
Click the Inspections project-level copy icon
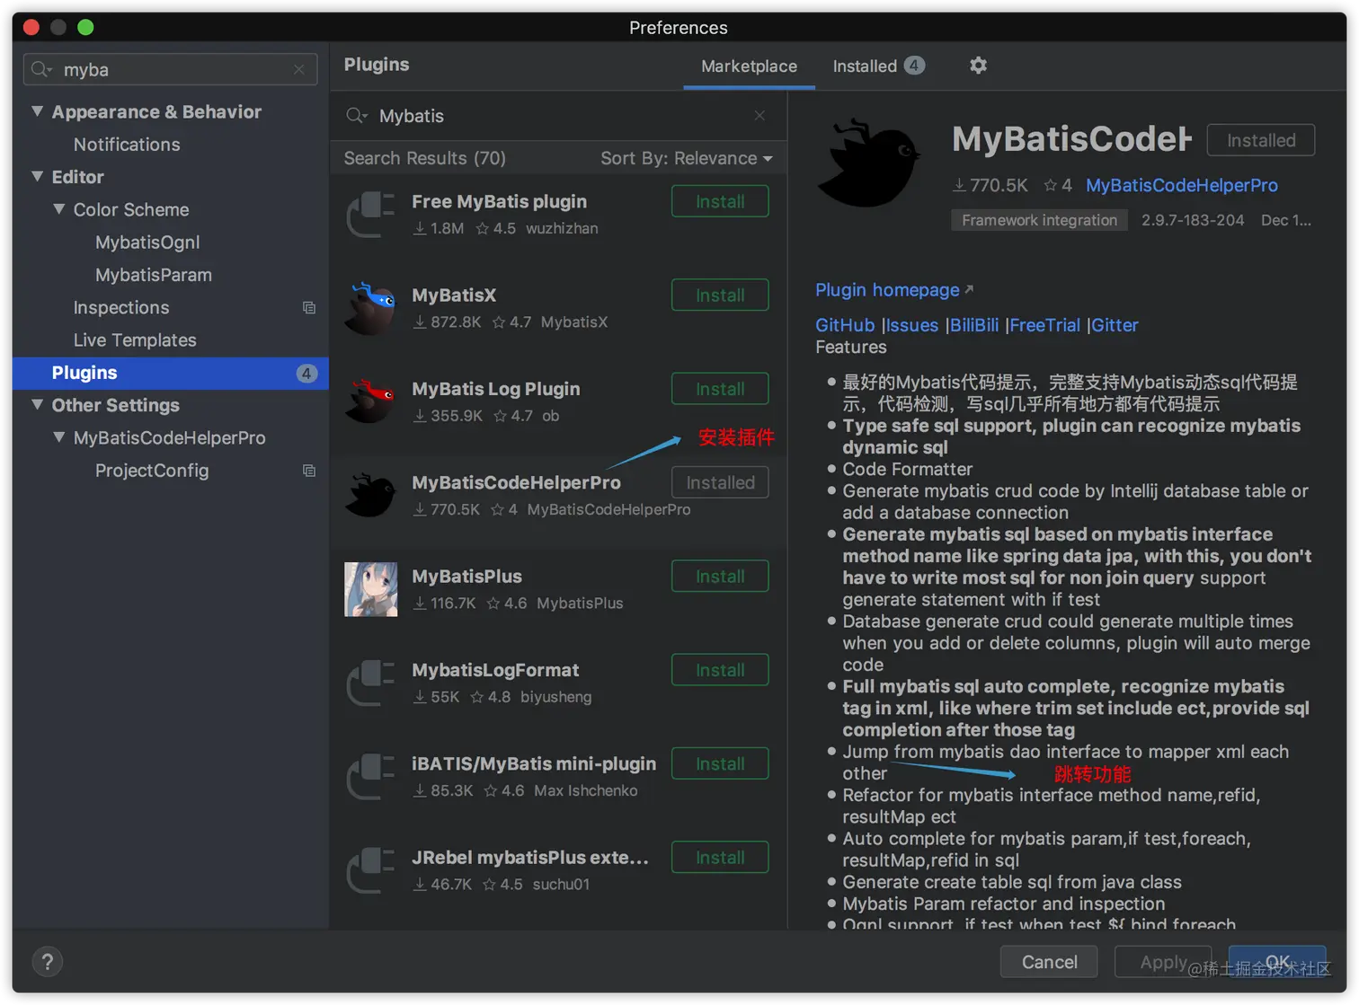click(x=309, y=308)
